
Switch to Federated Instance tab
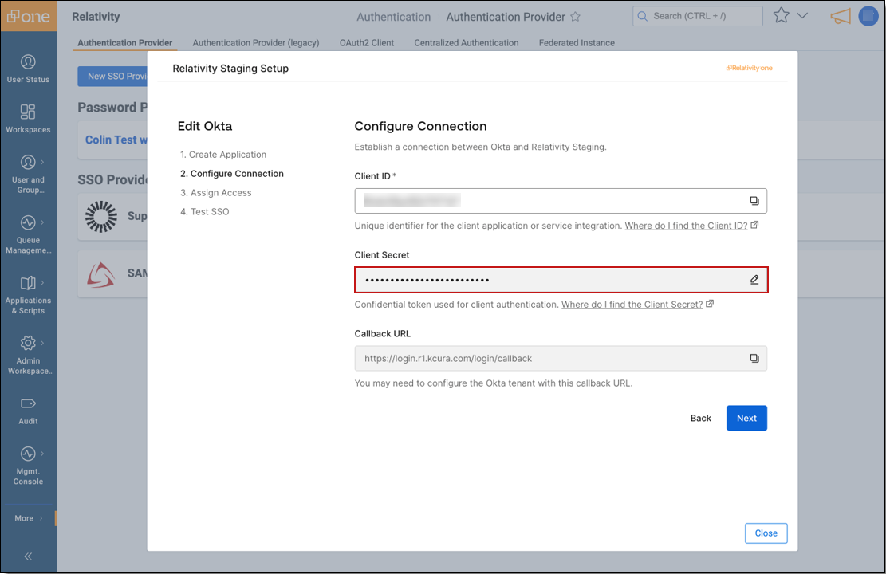point(577,43)
